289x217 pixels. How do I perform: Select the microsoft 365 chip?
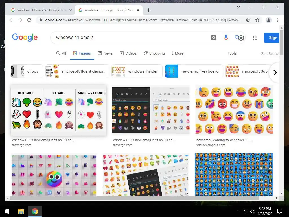tap(247, 71)
